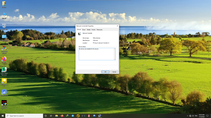Open the taskbar clock and date

201,116
